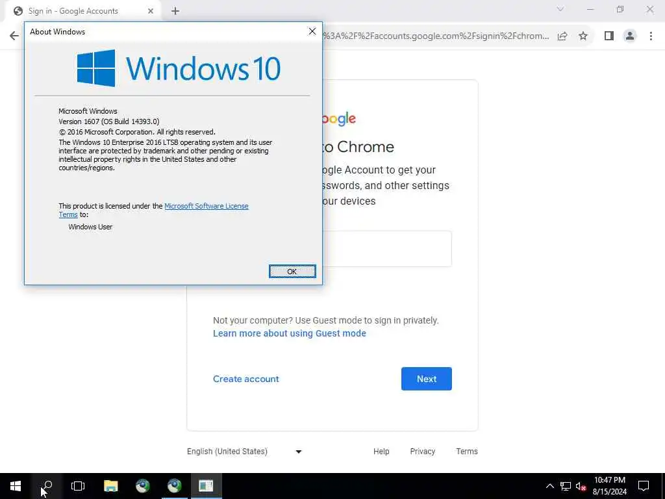Click the email input field in Chrome
Screen dimensions: 665x499
[387, 249]
